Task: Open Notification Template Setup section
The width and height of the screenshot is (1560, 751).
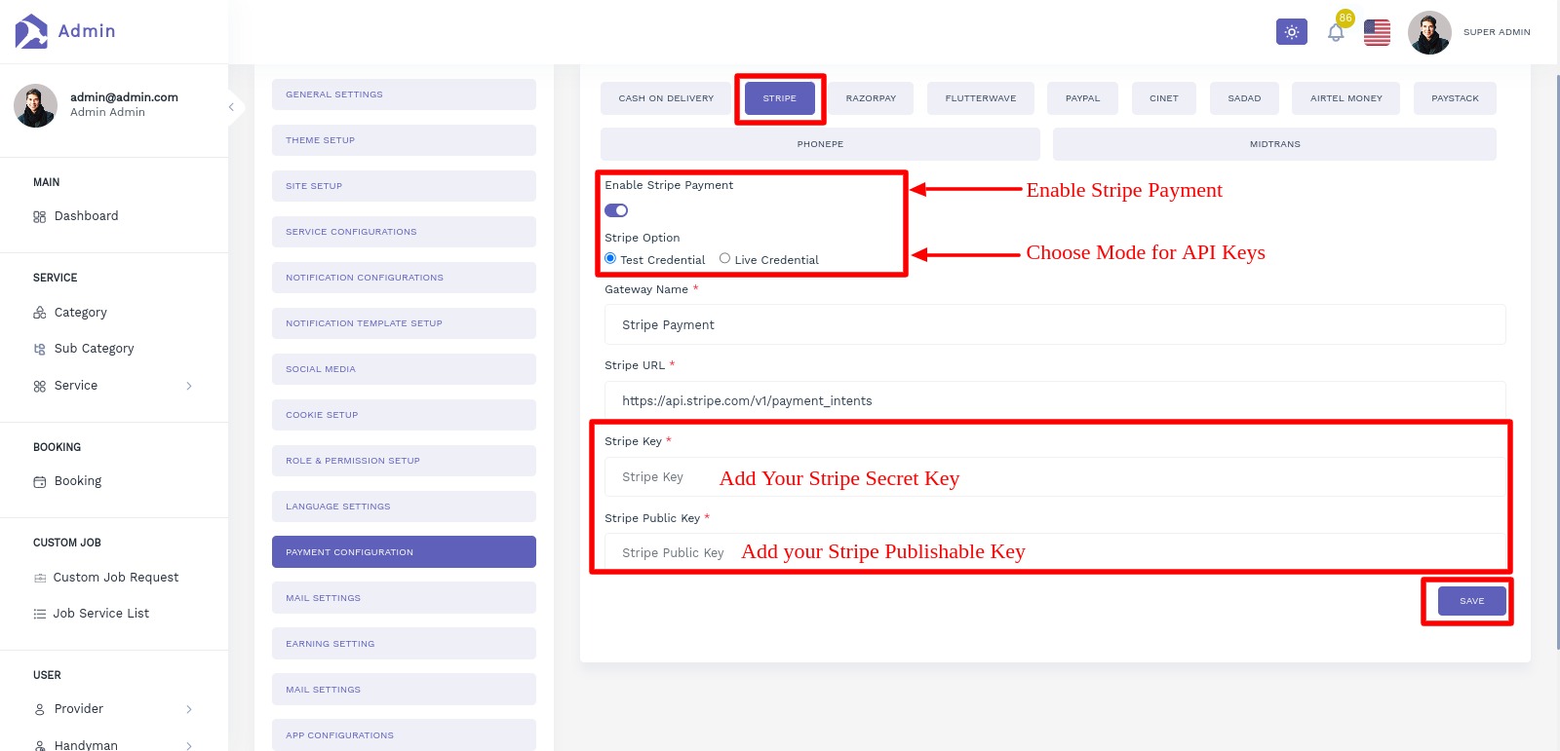Action: 404,323
